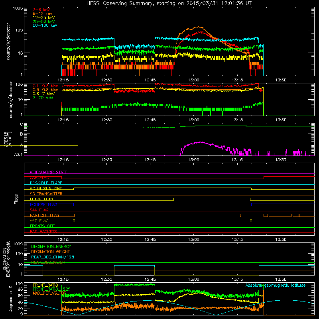
Task: Select the 13:00 time label under the keV panel
Action: point(194,80)
